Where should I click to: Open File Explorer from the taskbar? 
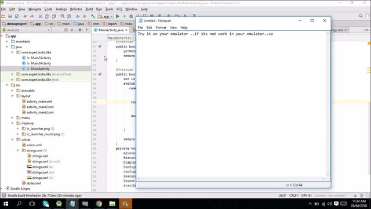112,204
